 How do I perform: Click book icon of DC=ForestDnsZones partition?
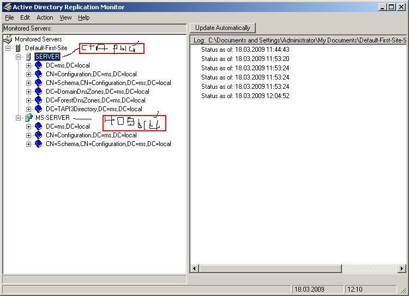coord(39,100)
